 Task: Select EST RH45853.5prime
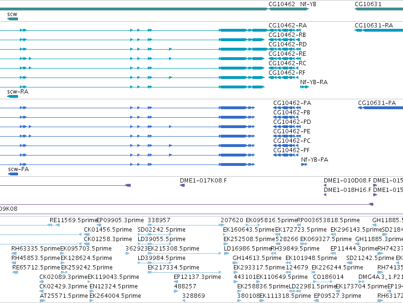click(x=36, y=259)
